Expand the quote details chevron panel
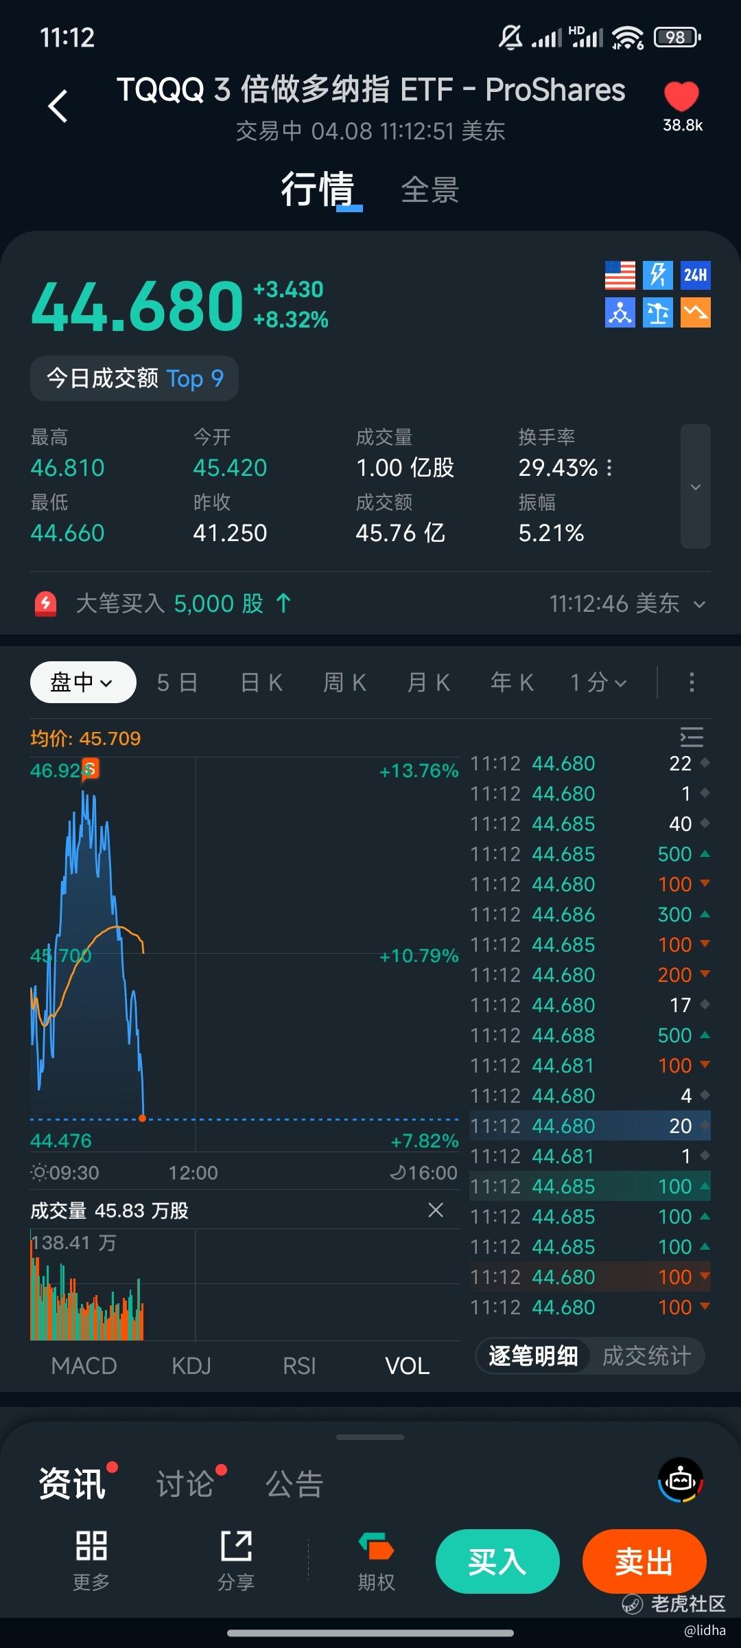The width and height of the screenshot is (741, 1648). (x=696, y=486)
